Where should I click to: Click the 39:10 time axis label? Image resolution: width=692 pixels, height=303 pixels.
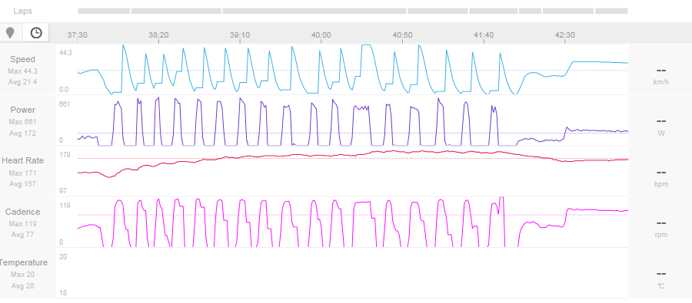(240, 35)
